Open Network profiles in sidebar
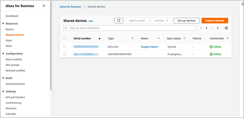The image size is (244, 118). pyautogui.click(x=16, y=70)
